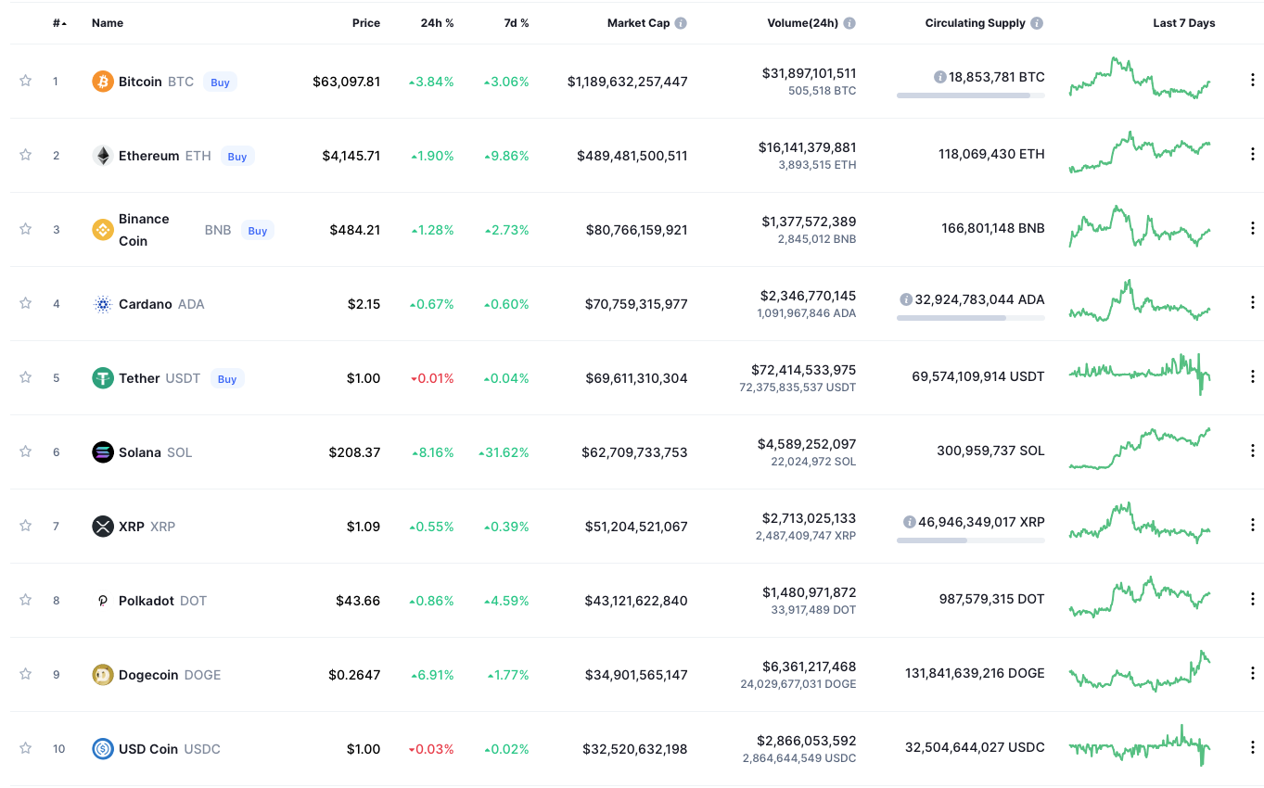The height and width of the screenshot is (788, 1264).
Task: Click the Solana logo icon
Action: pyautogui.click(x=103, y=452)
